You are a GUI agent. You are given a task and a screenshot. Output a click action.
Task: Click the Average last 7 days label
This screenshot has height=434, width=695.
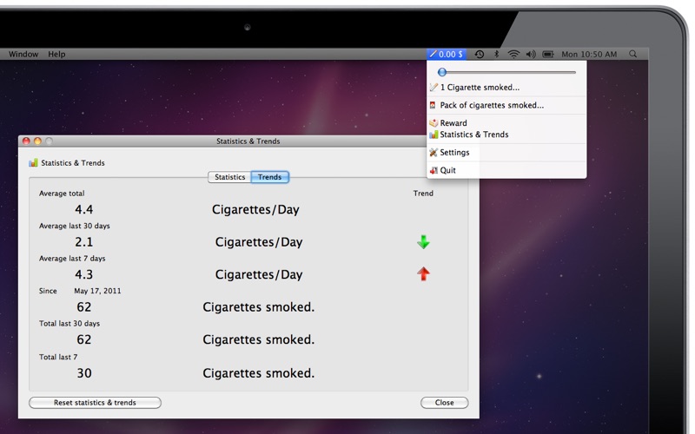coord(72,258)
